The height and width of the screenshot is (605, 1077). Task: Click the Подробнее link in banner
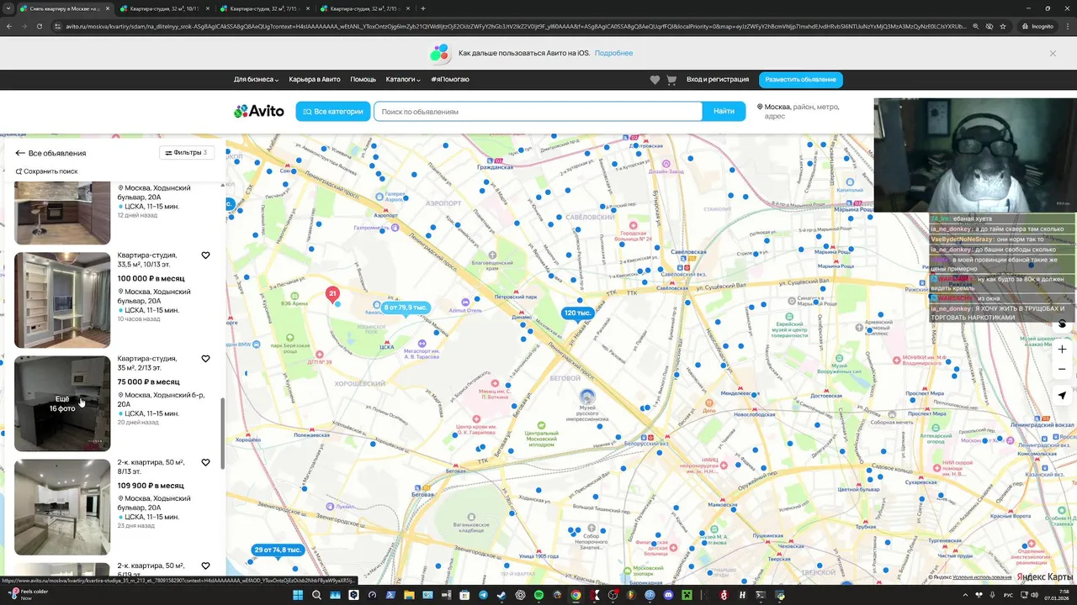pos(613,53)
